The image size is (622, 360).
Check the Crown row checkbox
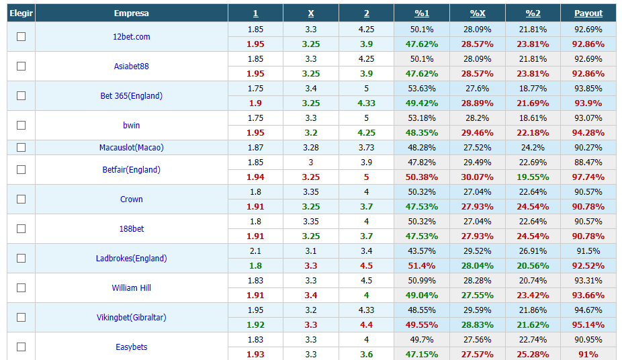tap(21, 199)
